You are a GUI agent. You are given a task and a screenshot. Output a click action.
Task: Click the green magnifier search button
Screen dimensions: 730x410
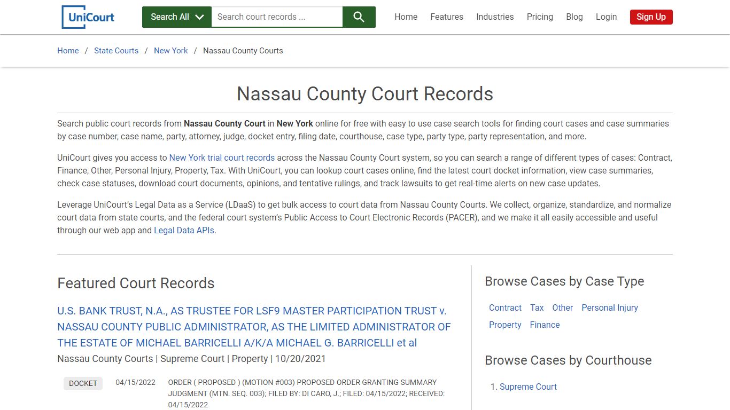359,17
